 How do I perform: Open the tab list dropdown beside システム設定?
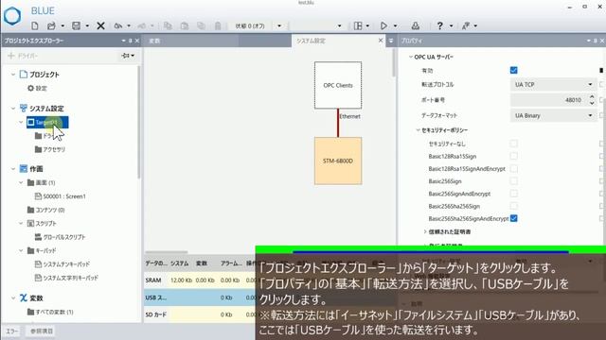tap(391, 41)
